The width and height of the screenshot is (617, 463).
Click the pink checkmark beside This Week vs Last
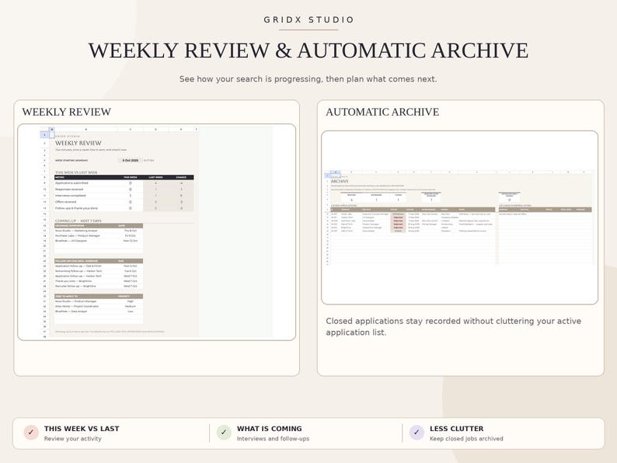(31, 433)
